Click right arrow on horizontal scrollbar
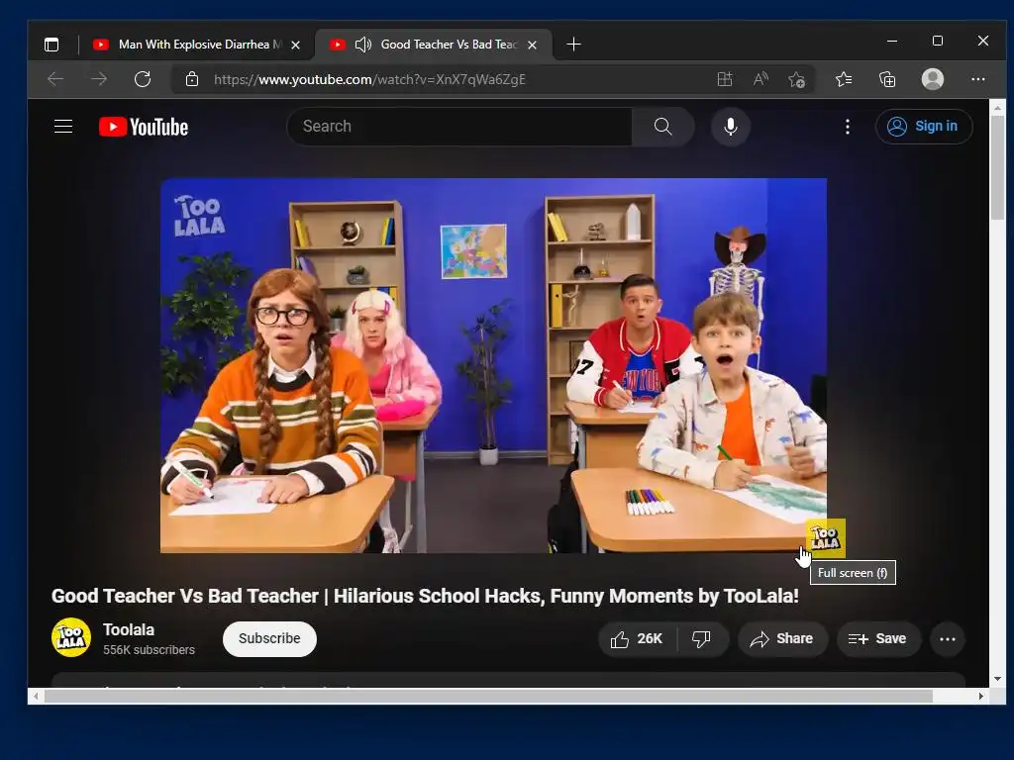The width and height of the screenshot is (1014, 760). (x=981, y=696)
